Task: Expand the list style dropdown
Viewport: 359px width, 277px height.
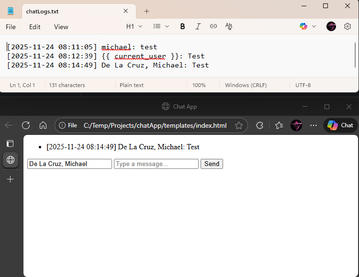Action: click(x=161, y=27)
